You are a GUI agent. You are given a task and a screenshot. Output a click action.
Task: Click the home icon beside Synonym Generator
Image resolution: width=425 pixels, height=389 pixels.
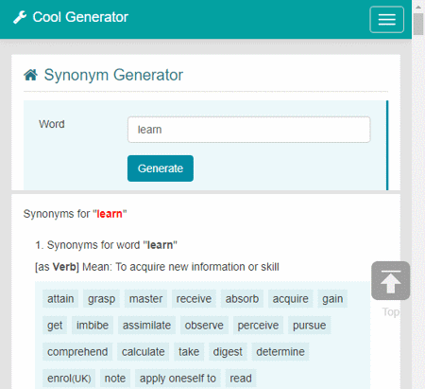pos(30,75)
